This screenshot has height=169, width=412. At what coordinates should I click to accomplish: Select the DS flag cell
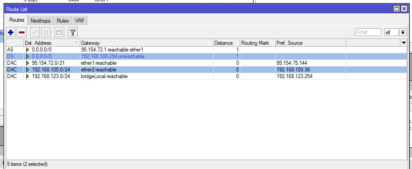[x=15, y=56]
